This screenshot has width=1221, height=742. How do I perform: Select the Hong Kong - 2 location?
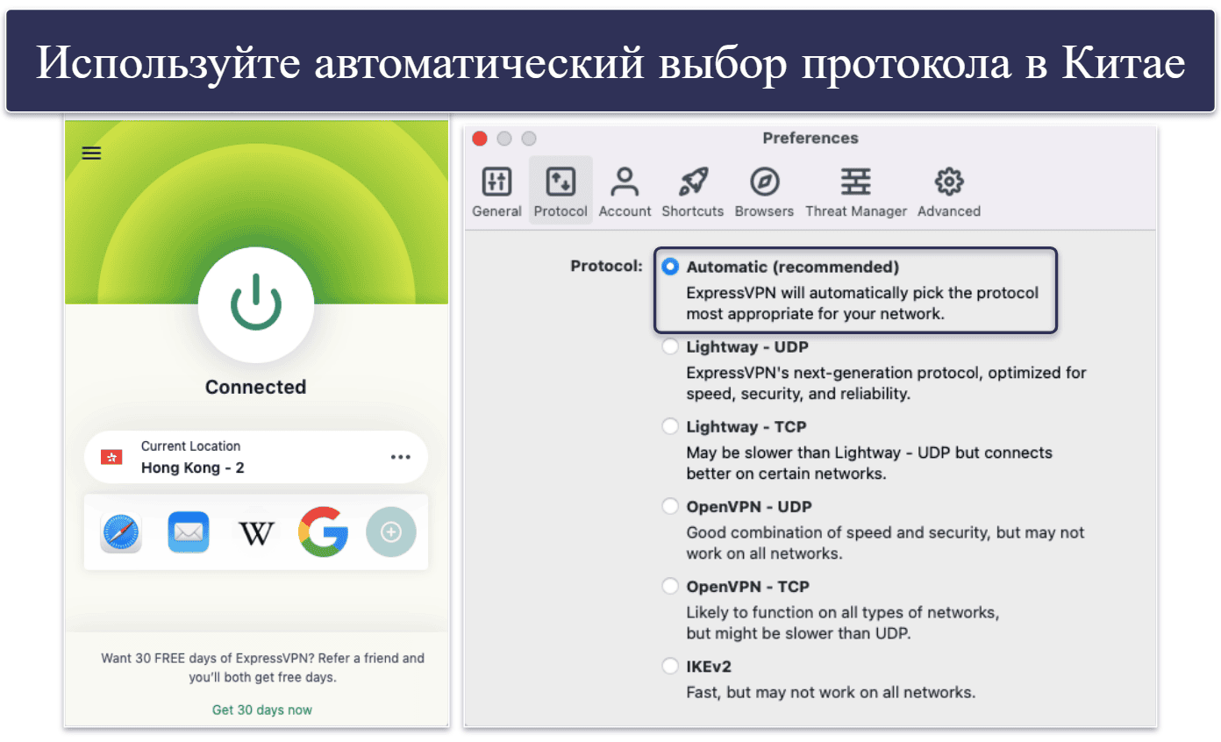[256, 457]
